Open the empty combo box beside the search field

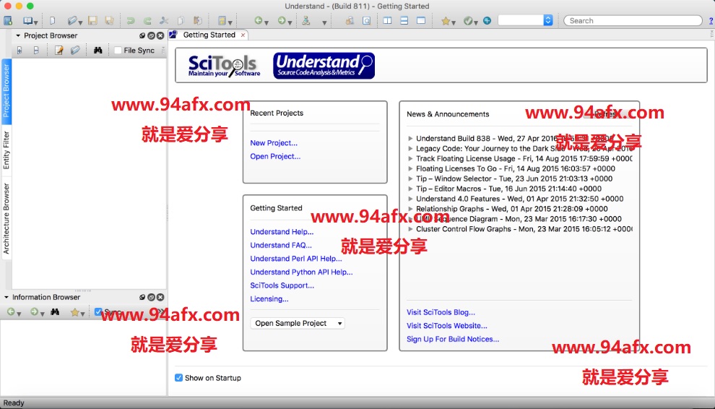[525, 20]
